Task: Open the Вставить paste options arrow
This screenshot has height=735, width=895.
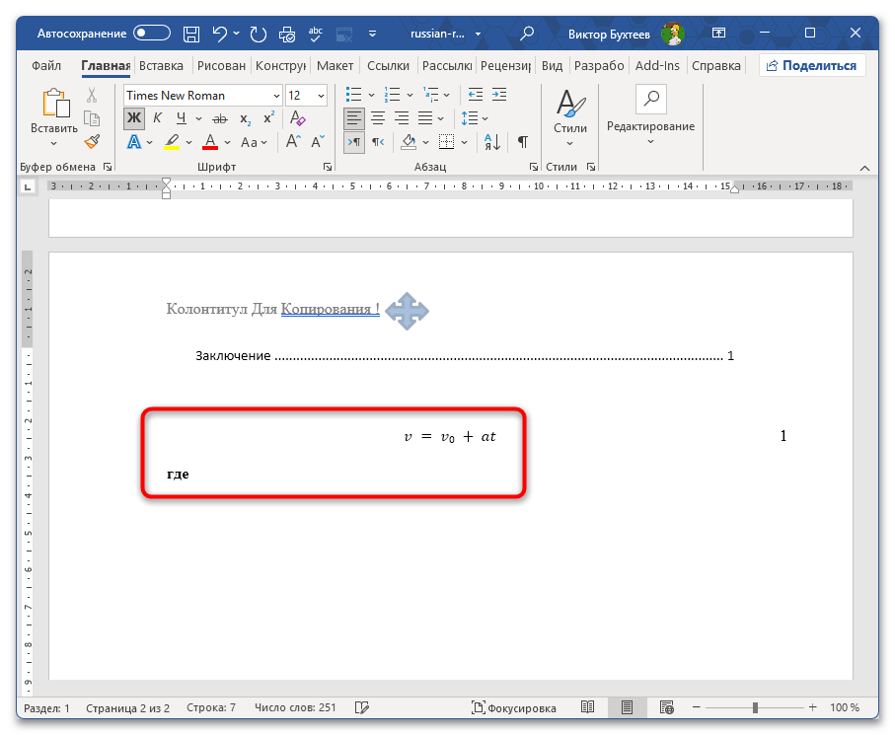Action: [53, 143]
